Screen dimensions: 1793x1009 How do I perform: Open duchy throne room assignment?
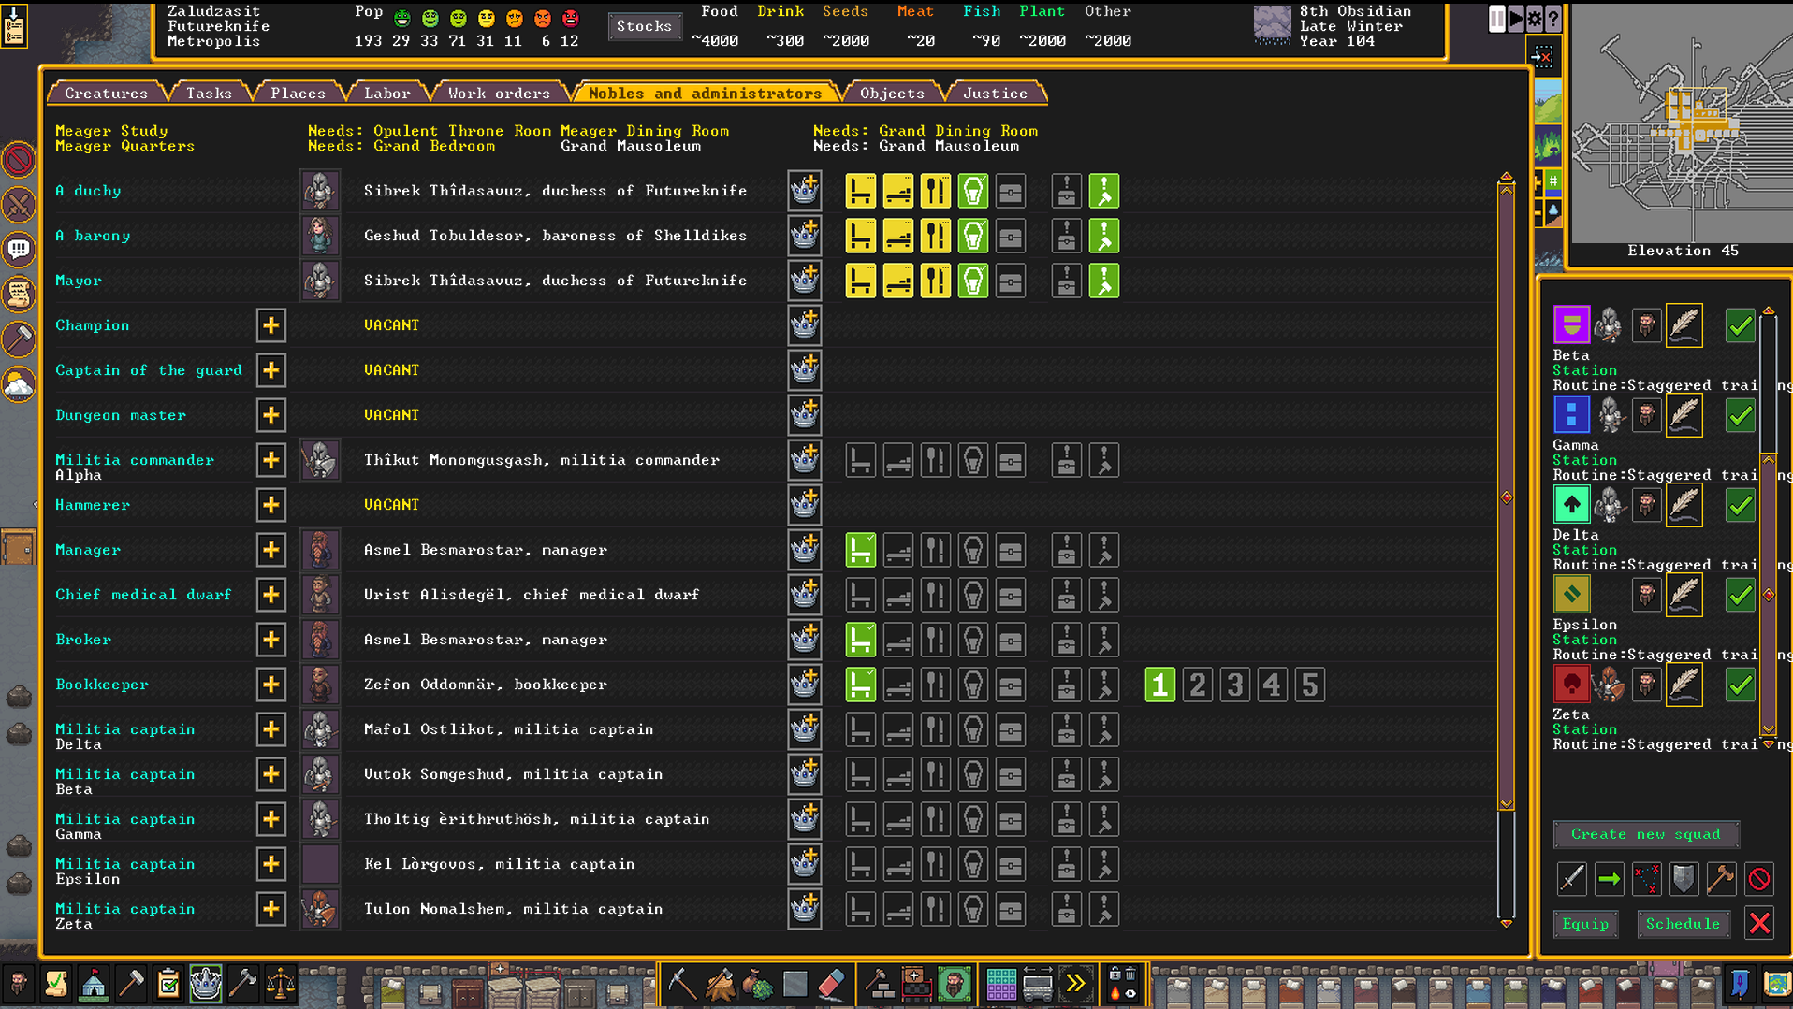click(860, 190)
